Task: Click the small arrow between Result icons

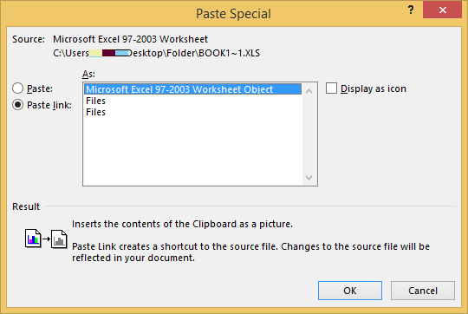Action: (x=46, y=239)
